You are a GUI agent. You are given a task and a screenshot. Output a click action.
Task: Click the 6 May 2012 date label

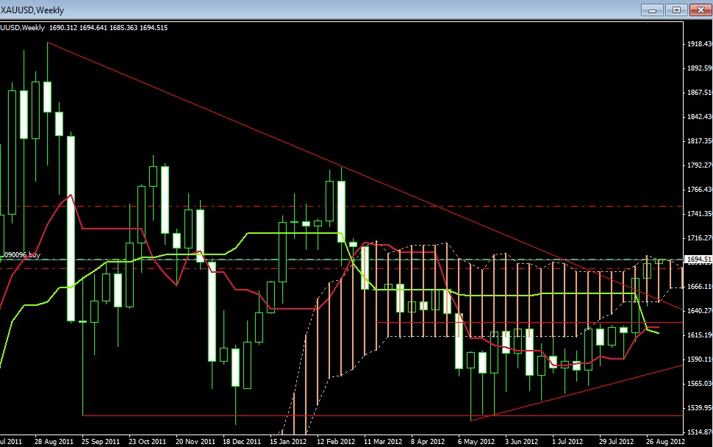pyautogui.click(x=476, y=442)
